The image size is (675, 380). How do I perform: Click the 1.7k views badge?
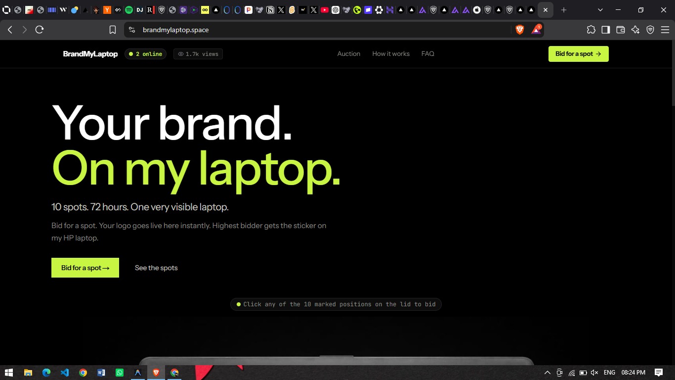[198, 54]
